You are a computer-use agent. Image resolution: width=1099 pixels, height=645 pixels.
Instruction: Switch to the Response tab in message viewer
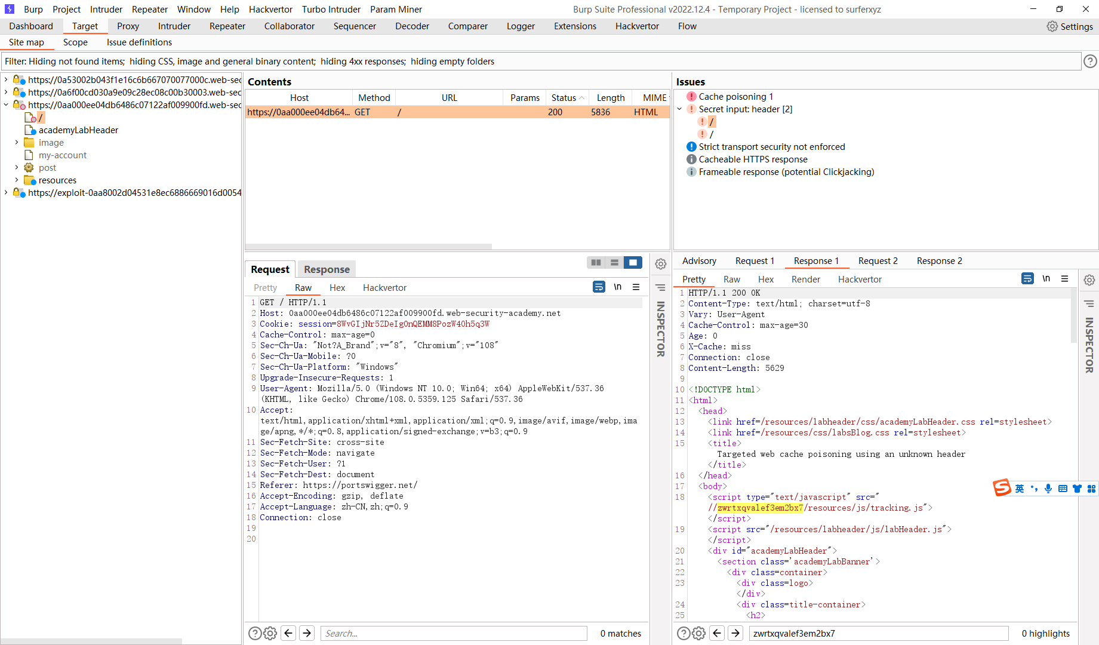pos(327,269)
